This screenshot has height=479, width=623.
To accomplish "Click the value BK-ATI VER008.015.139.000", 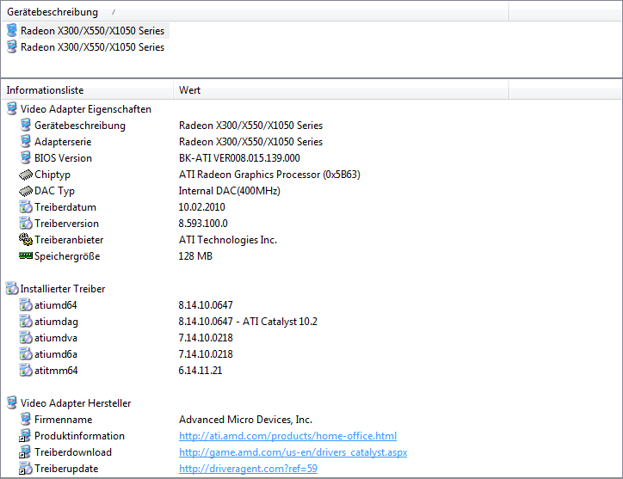I will tap(239, 158).
